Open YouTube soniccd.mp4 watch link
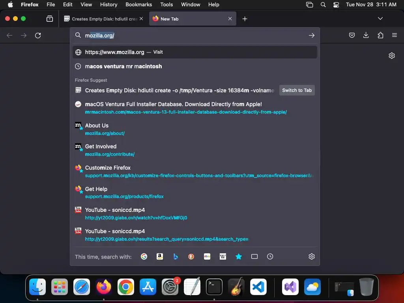The image size is (404, 303). 195,213
